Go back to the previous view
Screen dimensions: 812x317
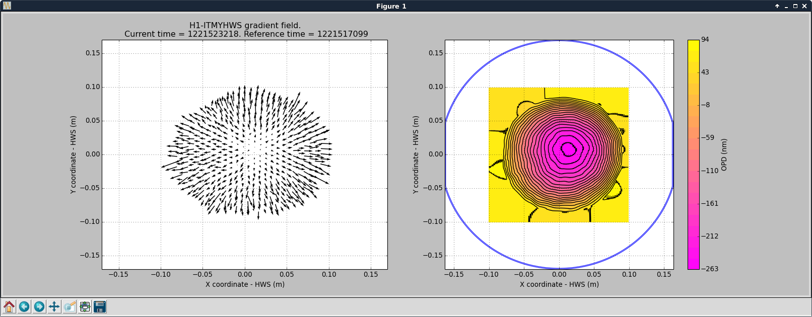(24, 306)
